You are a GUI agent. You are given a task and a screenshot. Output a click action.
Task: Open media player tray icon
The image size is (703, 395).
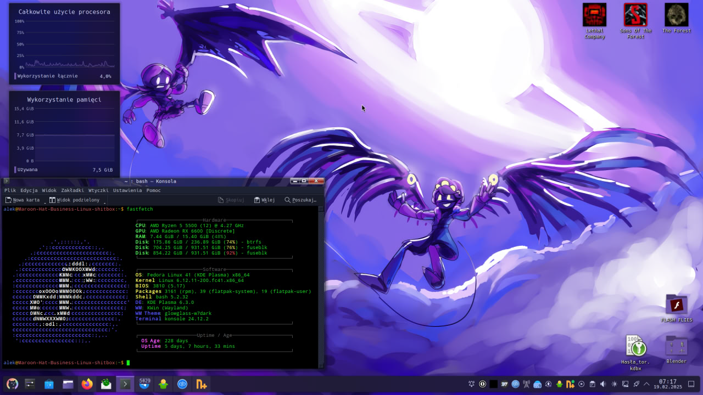click(581, 384)
